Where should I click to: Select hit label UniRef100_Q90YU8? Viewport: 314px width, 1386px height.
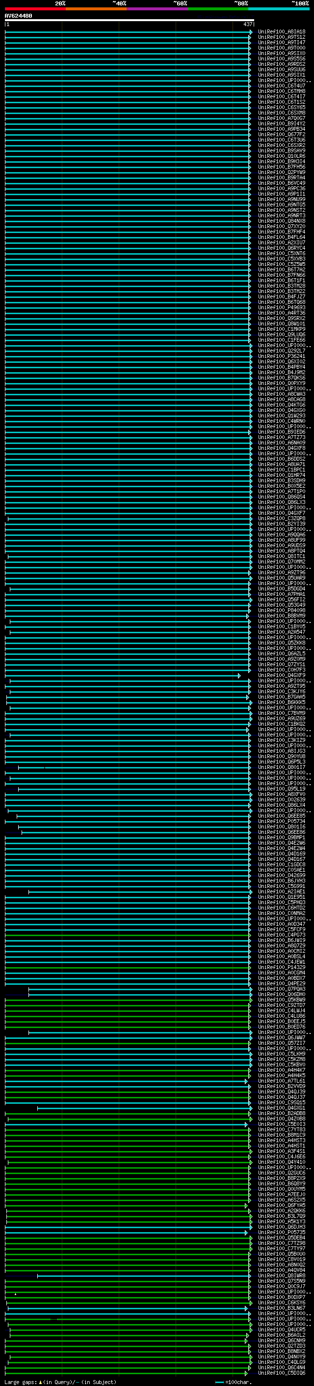pos(282,756)
